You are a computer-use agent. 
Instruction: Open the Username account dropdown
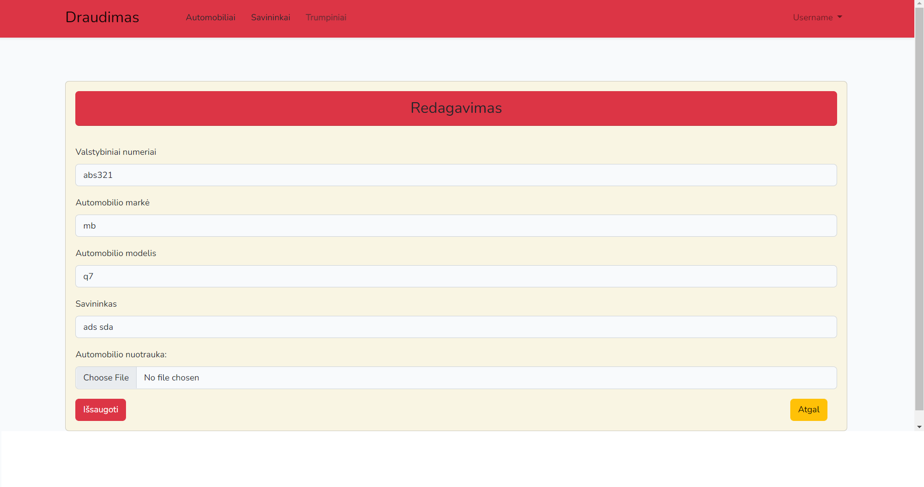[x=813, y=17]
